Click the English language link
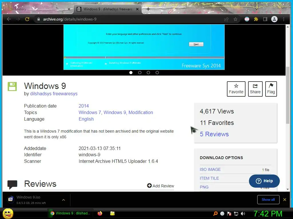 pyautogui.click(x=86, y=119)
